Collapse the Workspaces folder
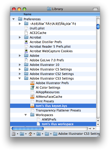110x151 pixels. click(25, 115)
